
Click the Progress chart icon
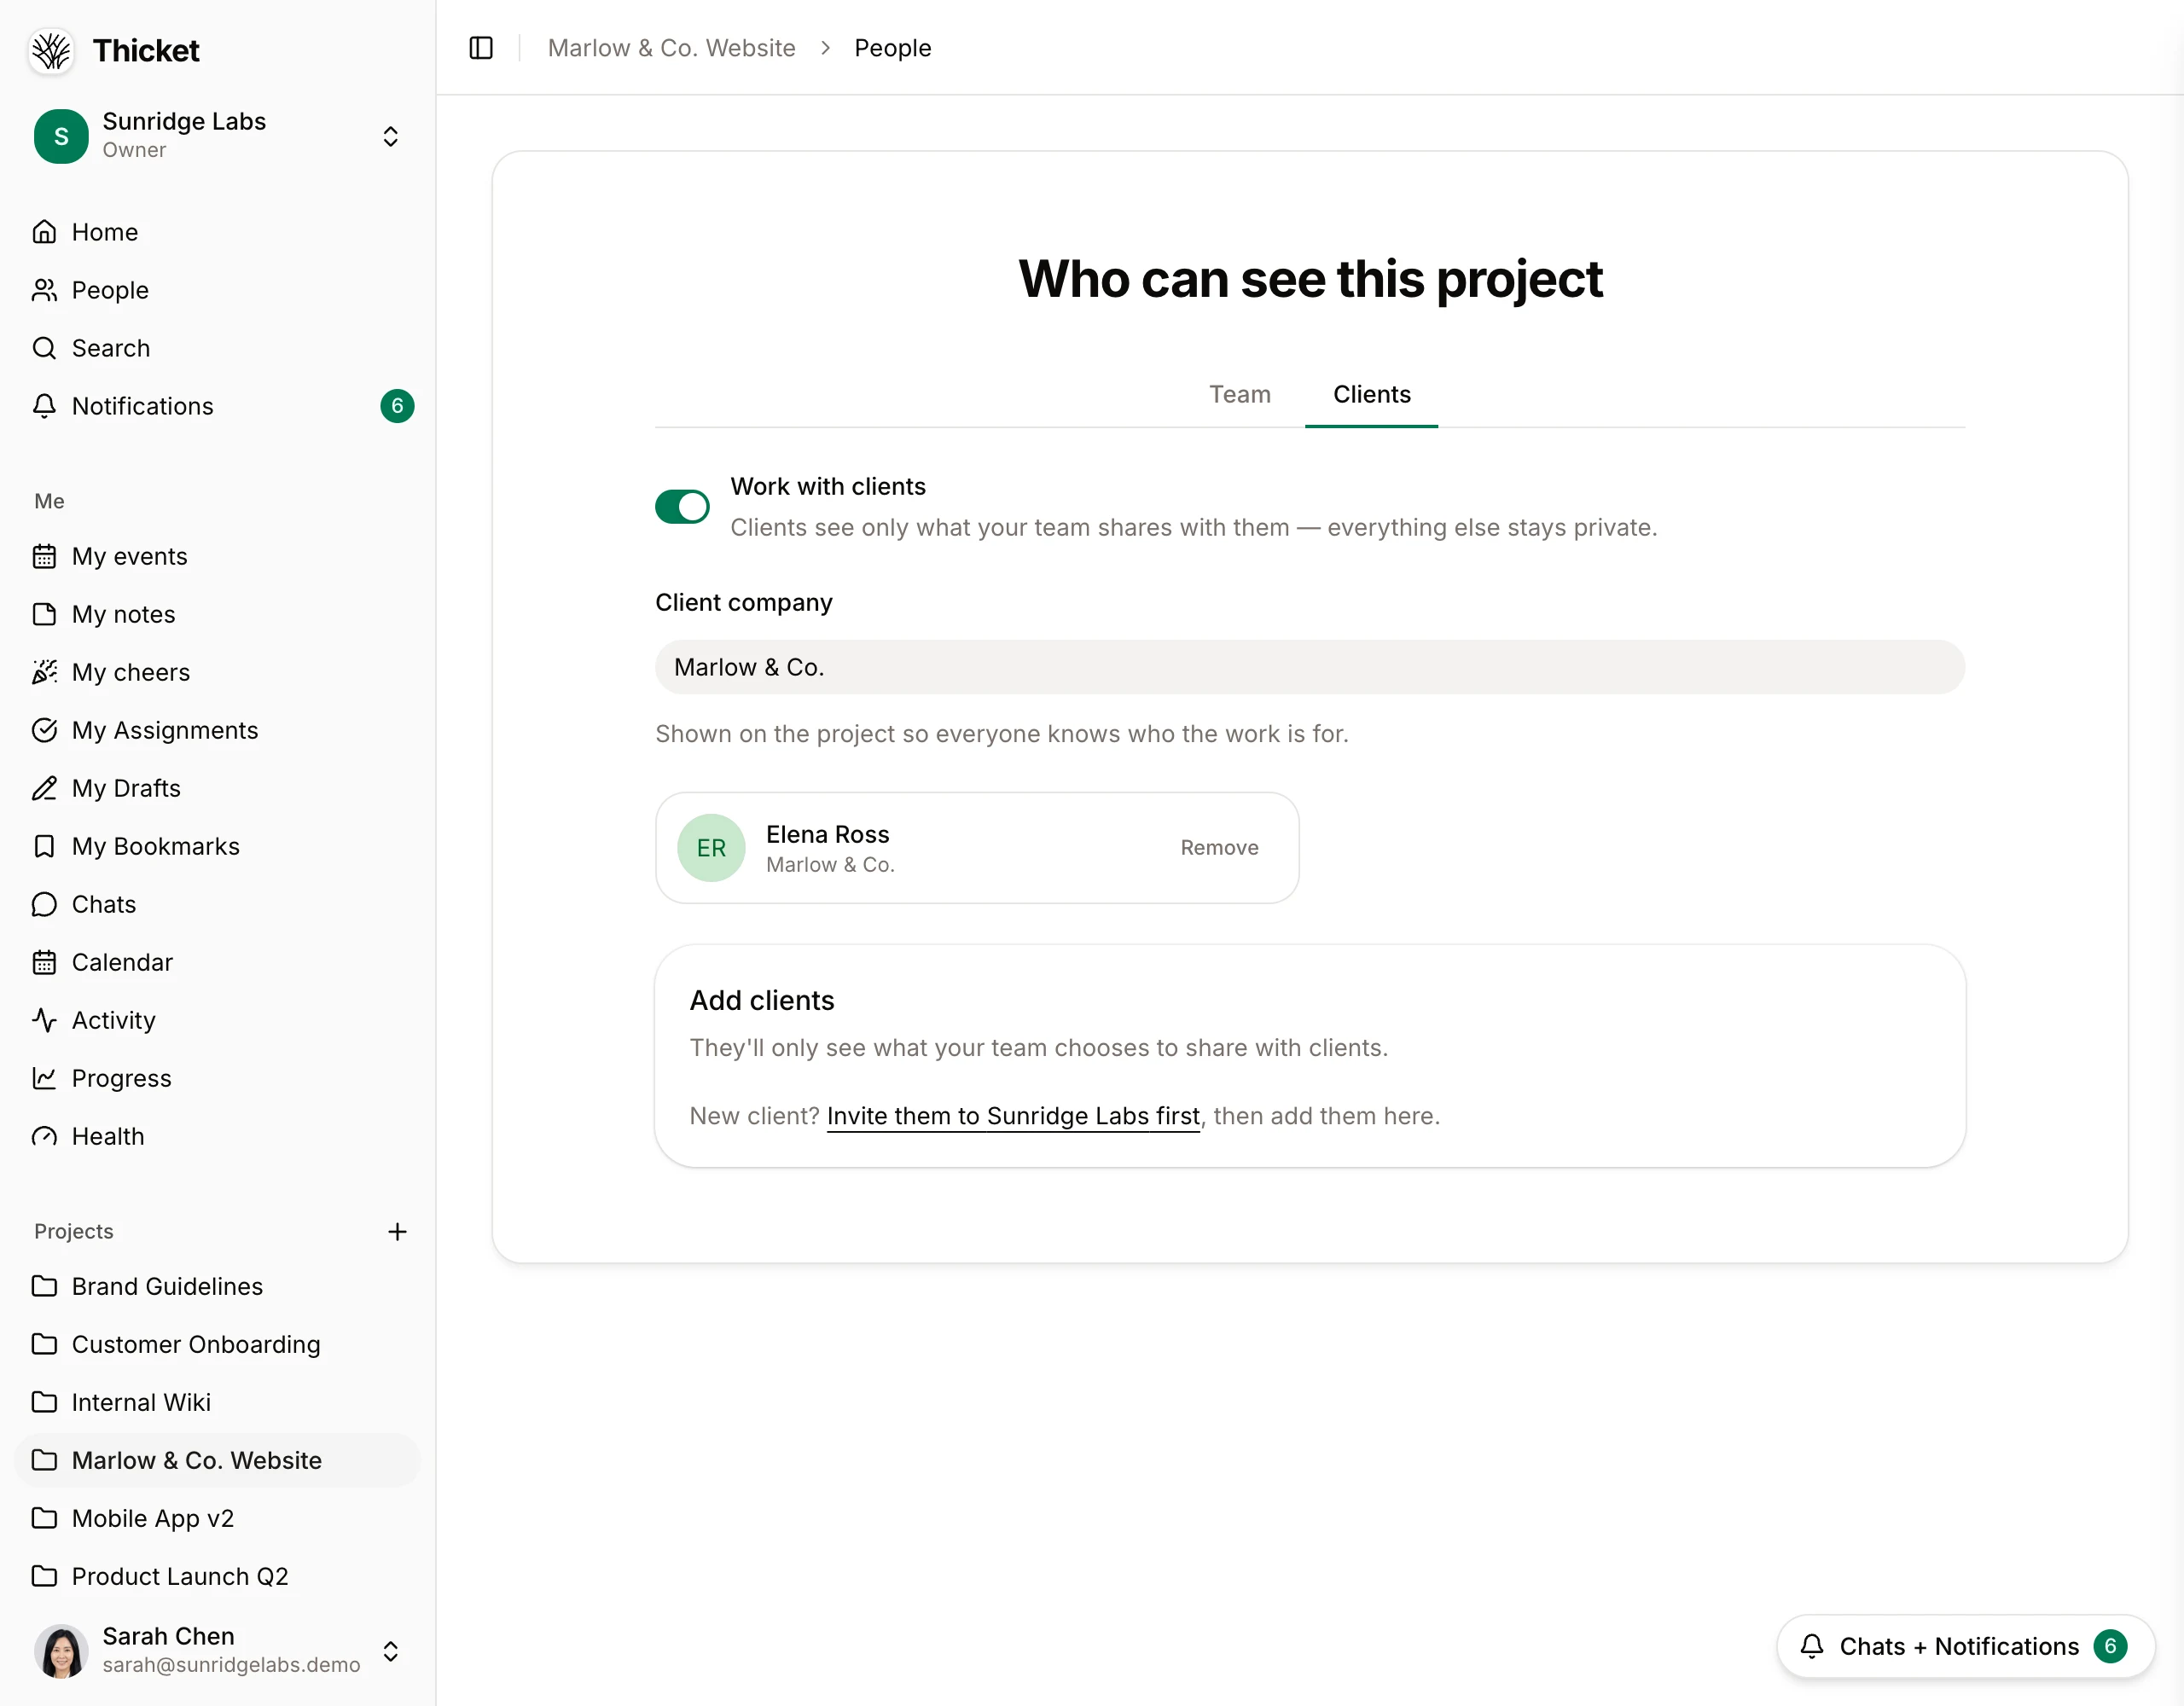pyautogui.click(x=44, y=1078)
